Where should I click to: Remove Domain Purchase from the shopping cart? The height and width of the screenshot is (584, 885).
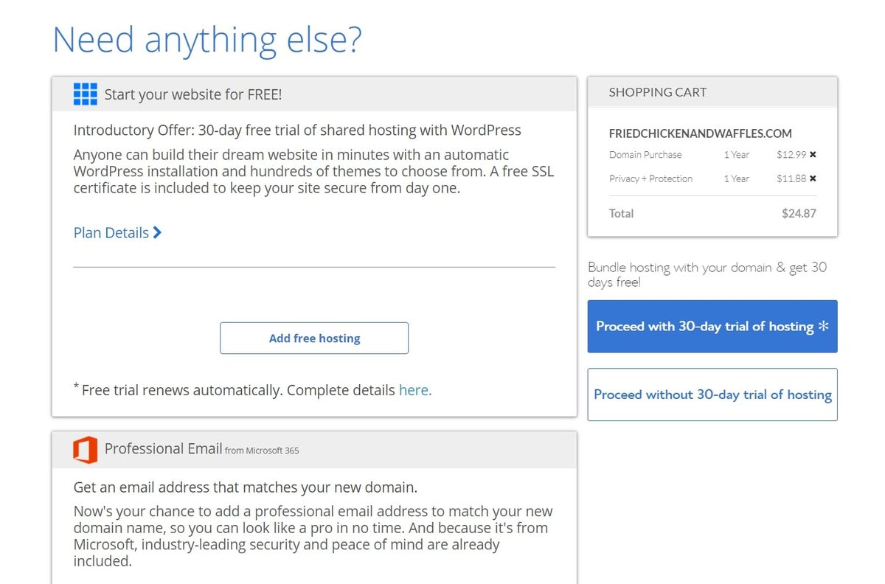(x=811, y=155)
